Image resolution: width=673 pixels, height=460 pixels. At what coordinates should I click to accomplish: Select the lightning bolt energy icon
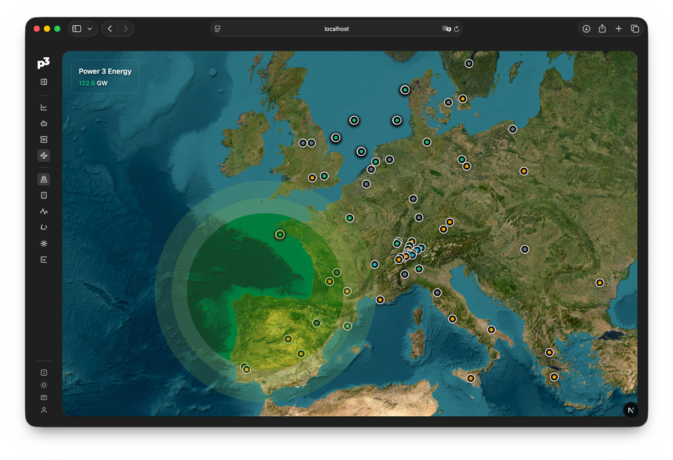pyautogui.click(x=44, y=140)
